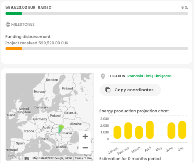Click the Poland label on the map
The height and width of the screenshot is (163, 194).
tap(55, 116)
